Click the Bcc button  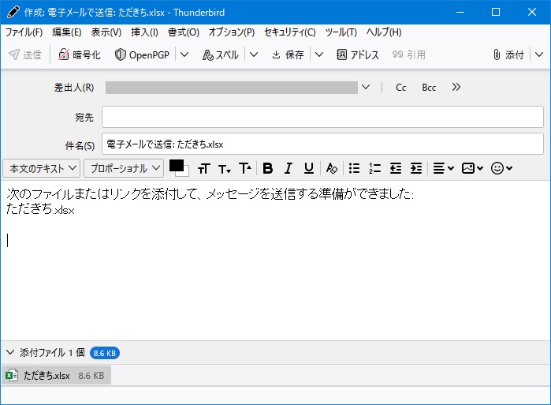point(429,88)
